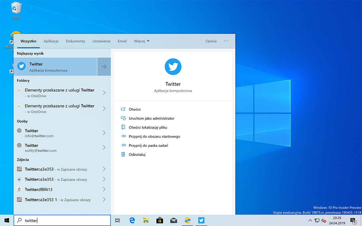Viewport: 362px width, 226px height.
Task: Open the Więcej dropdown filter
Action: tap(142, 41)
